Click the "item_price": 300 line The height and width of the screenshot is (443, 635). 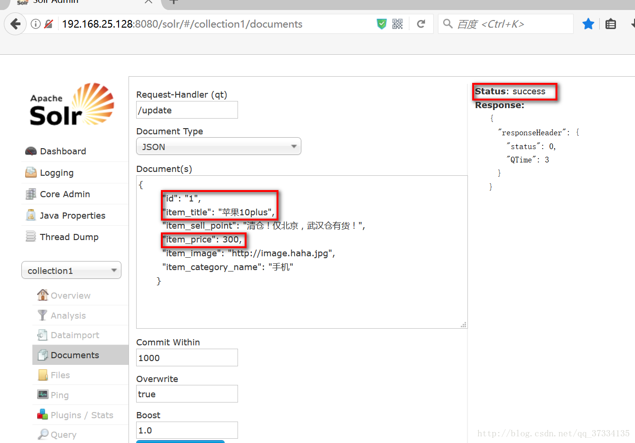pos(202,240)
